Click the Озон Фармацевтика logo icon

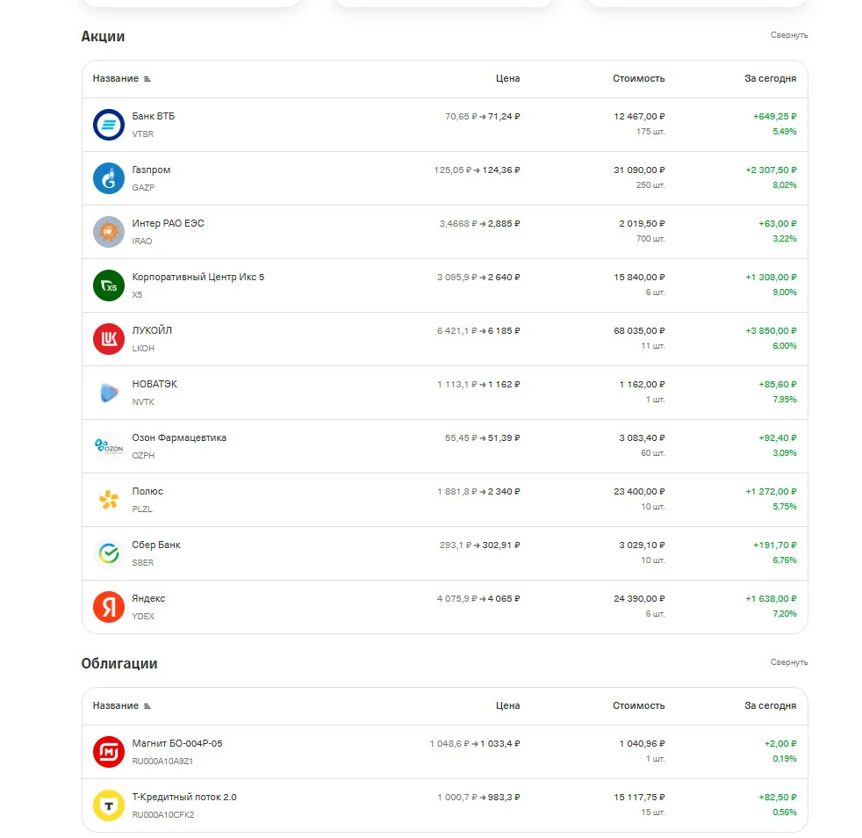point(109,446)
